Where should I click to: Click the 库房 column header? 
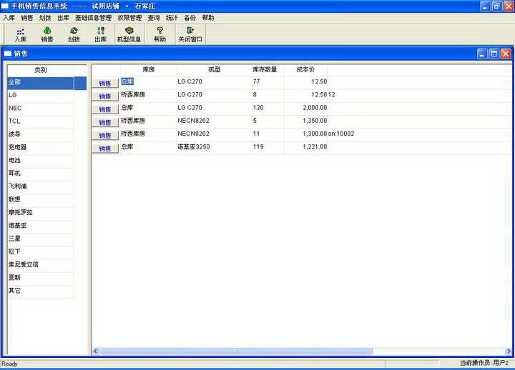click(x=149, y=70)
